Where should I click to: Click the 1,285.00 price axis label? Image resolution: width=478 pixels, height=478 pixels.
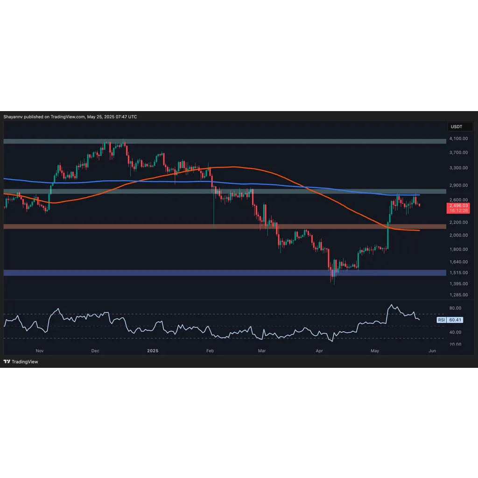[458, 295]
